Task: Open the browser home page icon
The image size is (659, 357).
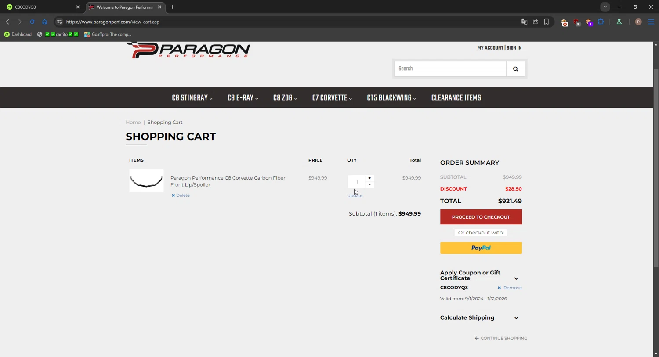Action: [x=44, y=22]
